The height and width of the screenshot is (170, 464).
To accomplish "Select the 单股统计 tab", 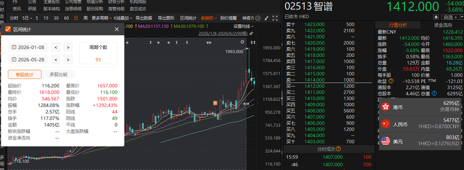I will pyautogui.click(x=25, y=74).
